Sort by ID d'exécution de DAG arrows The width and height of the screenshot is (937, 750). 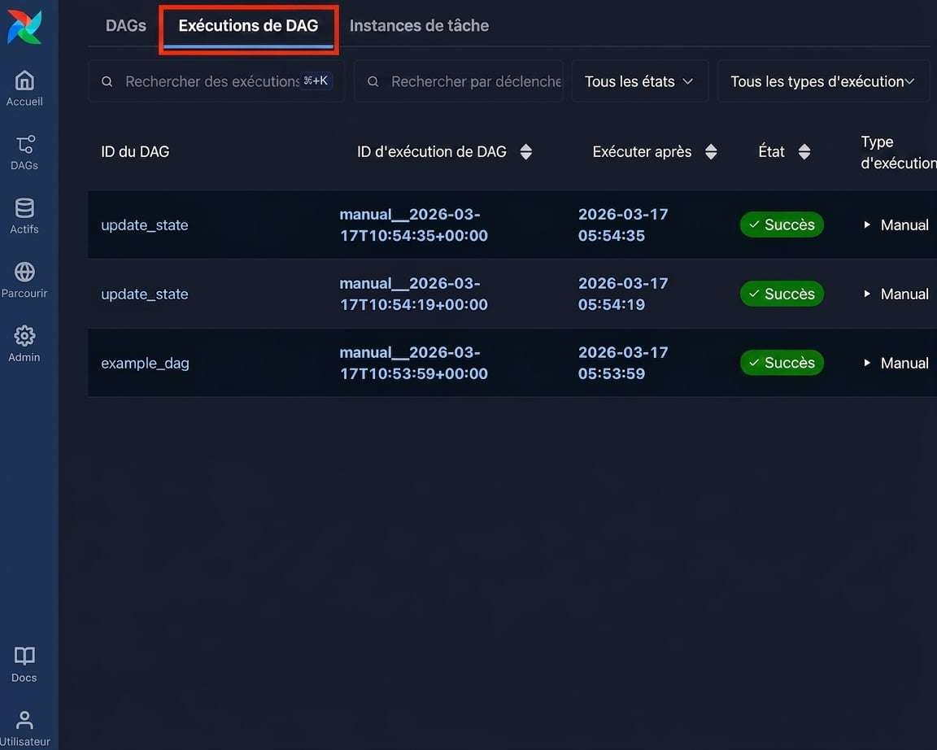pos(526,152)
